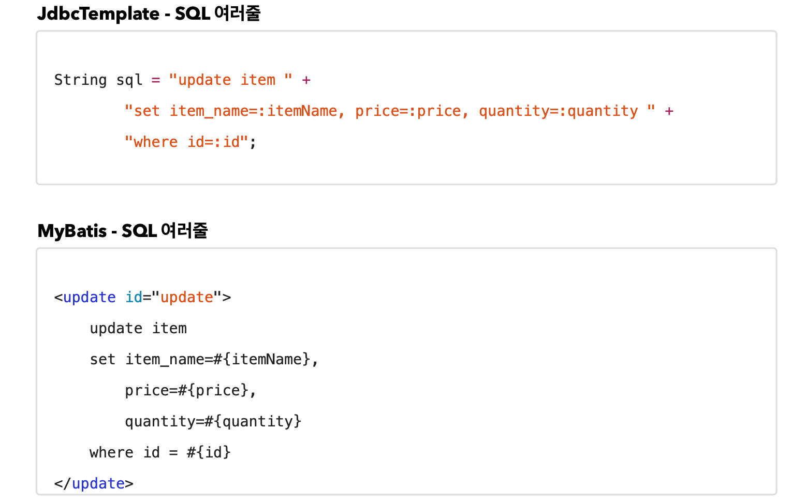Click the line "quantity=#{quantity}"
The width and height of the screenshot is (791, 503).
coord(213,422)
